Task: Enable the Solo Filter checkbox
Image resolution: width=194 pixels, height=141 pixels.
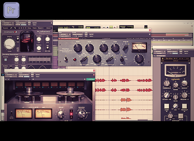Action: pos(18,51)
